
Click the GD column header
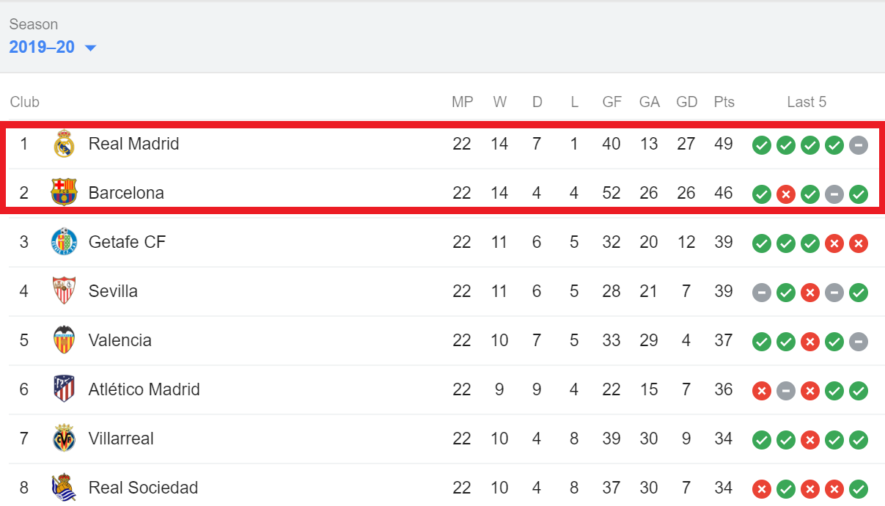pyautogui.click(x=686, y=102)
